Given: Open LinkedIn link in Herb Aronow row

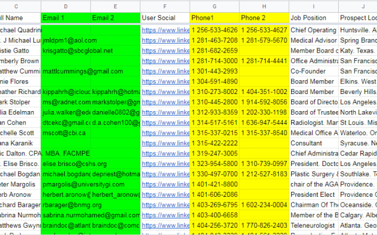Looking at the screenshot, I should (165, 195).
